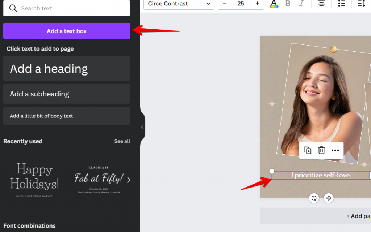Open the Circe Contrast font dropdown
This screenshot has height=232, width=371.
click(179, 4)
